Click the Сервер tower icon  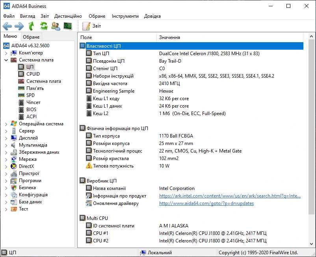pyautogui.click(x=14, y=131)
